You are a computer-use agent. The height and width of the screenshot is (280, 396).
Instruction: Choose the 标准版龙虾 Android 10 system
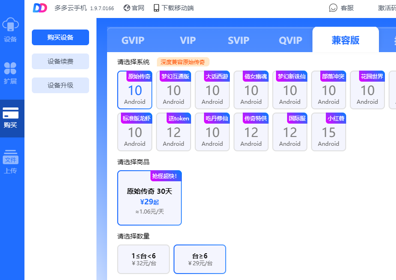[135, 132]
